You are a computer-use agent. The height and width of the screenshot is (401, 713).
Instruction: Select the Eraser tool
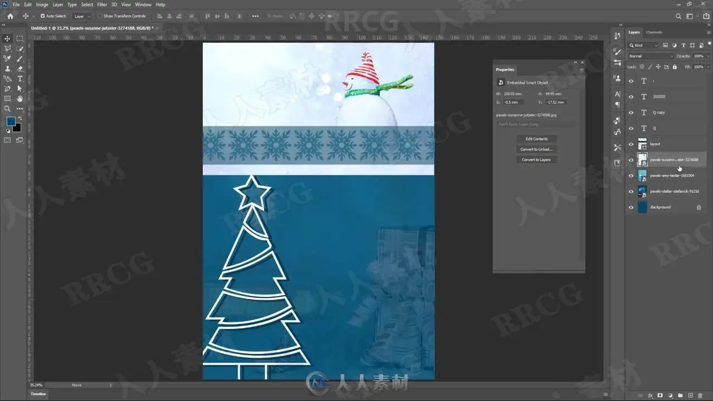pyautogui.click(x=20, y=69)
